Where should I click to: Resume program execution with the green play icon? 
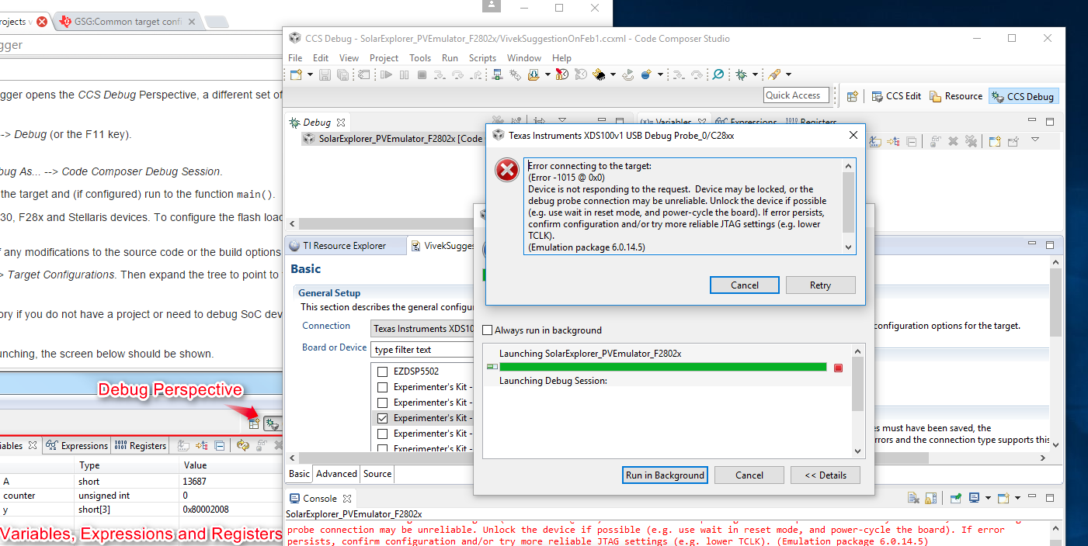coord(387,74)
